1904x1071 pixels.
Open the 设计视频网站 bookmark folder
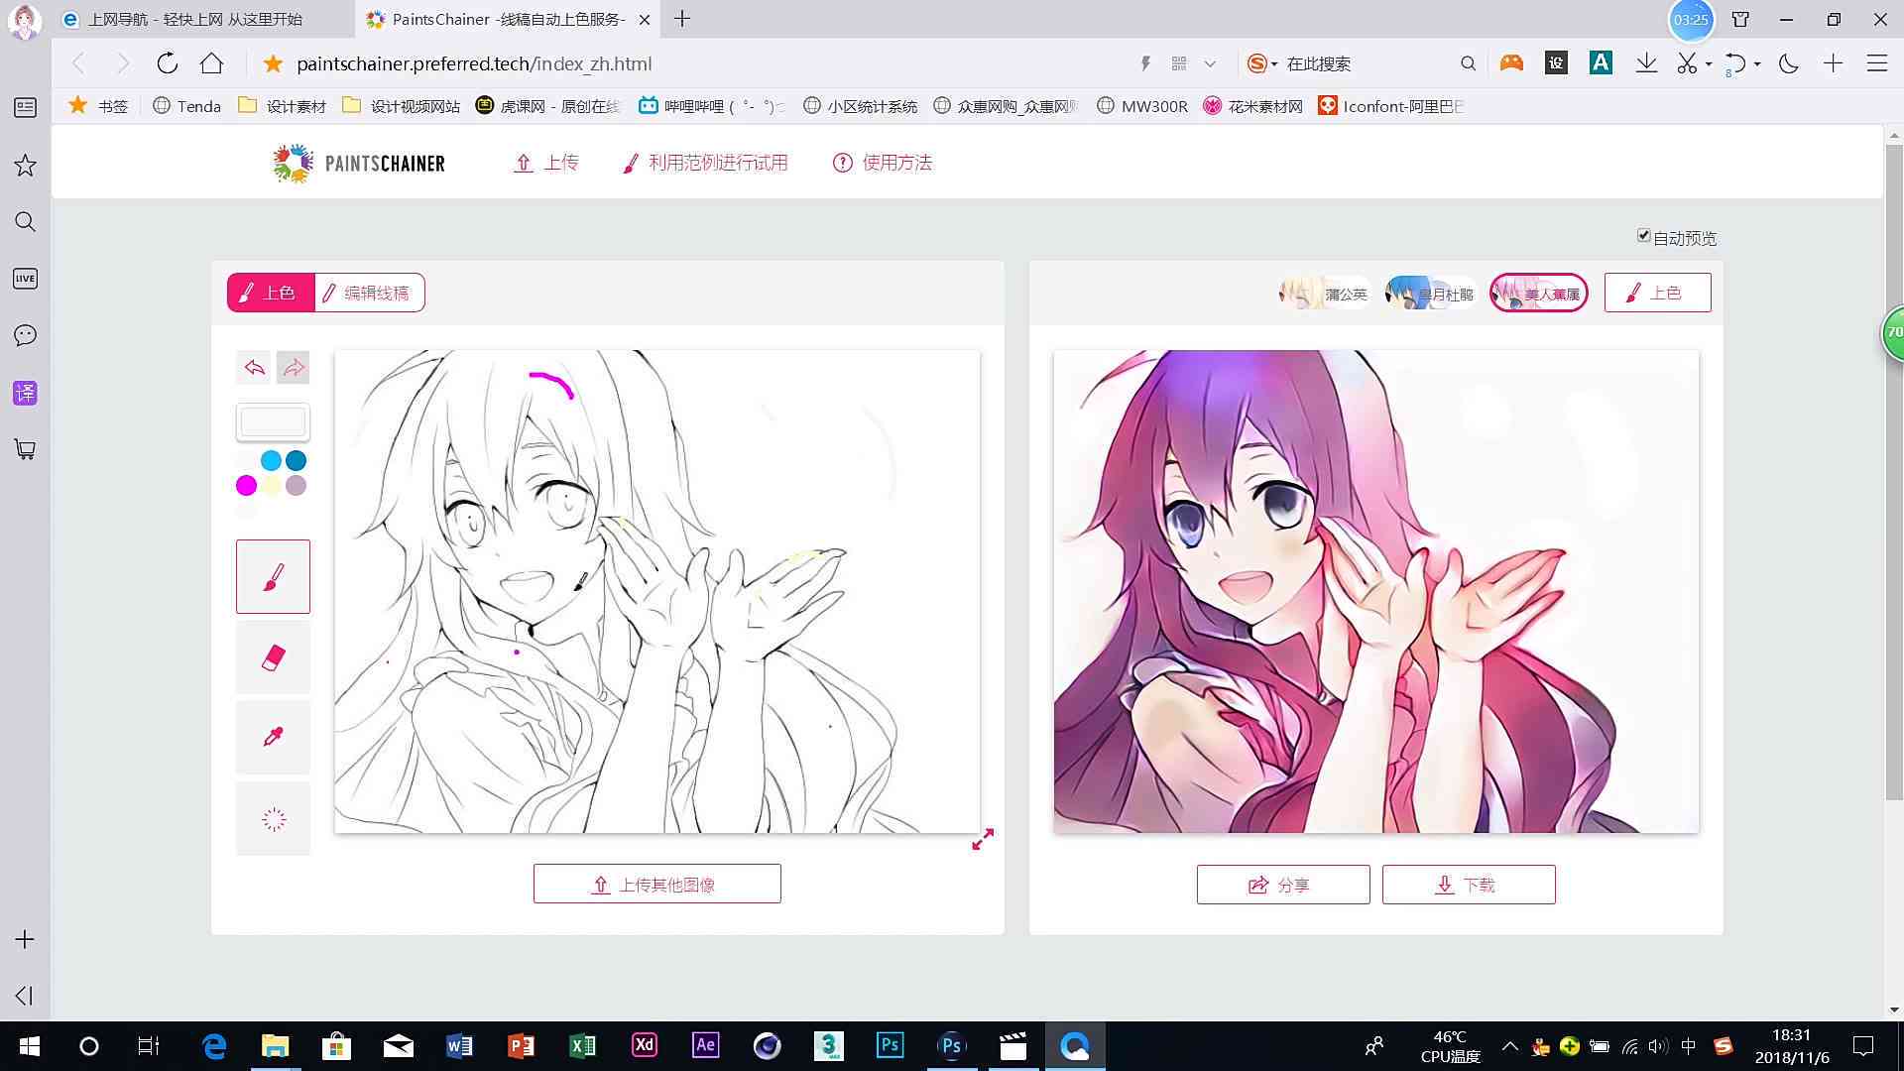click(402, 106)
